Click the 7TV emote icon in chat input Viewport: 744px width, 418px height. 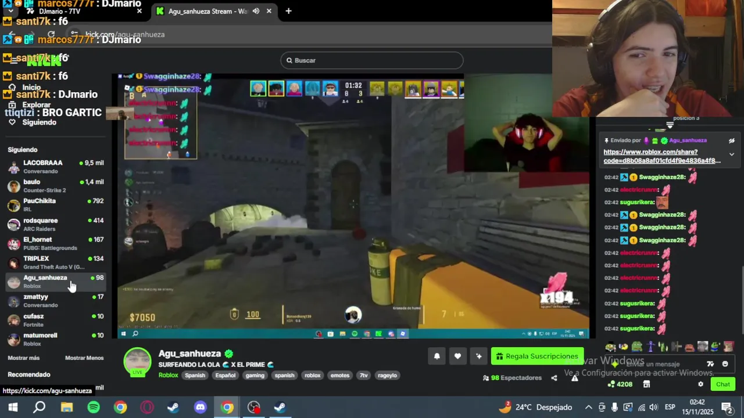(710, 364)
